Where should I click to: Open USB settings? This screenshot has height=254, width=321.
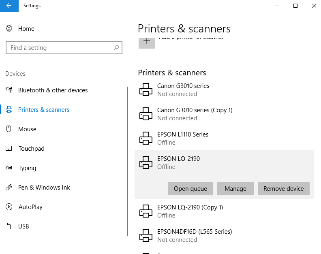tap(24, 226)
